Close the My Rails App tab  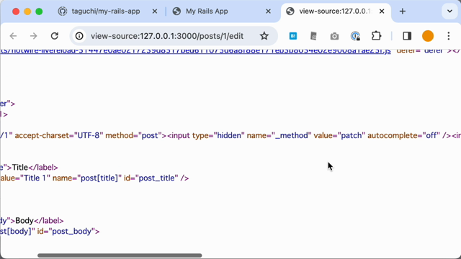pos(268,12)
